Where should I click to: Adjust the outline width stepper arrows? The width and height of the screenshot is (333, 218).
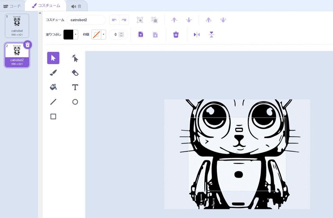pos(121,35)
